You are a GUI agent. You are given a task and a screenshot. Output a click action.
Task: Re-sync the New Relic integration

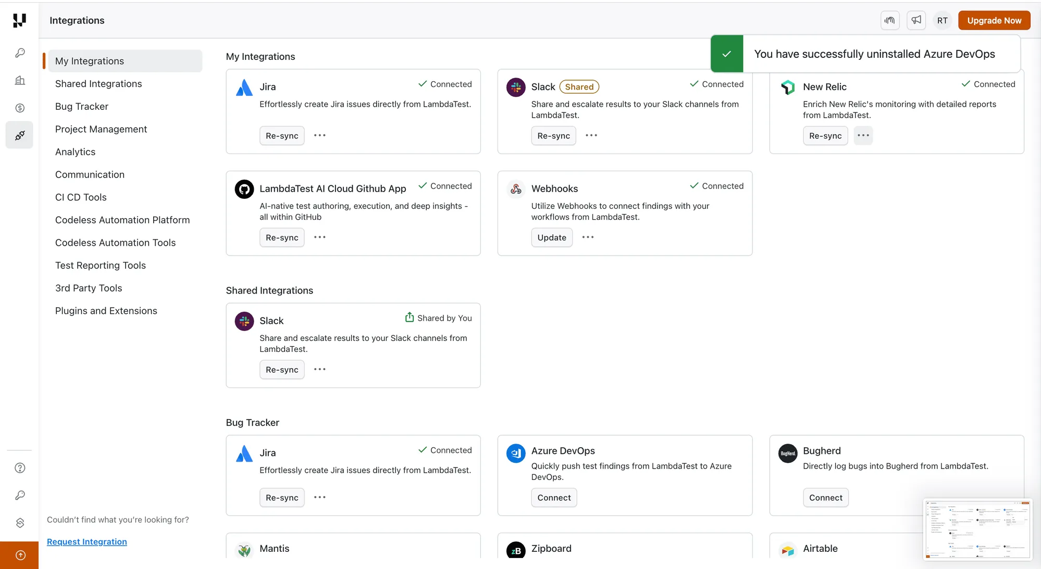(x=825, y=135)
